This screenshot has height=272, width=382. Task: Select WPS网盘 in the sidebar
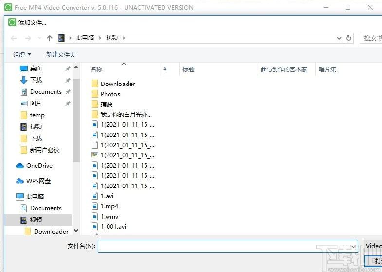(x=38, y=181)
